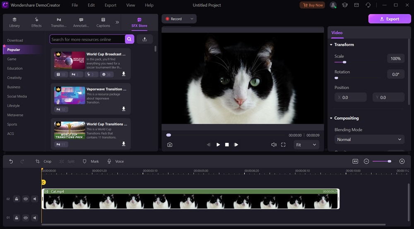This screenshot has width=414, height=229.
Task: Mute track 01 audio
Action: [35, 218]
